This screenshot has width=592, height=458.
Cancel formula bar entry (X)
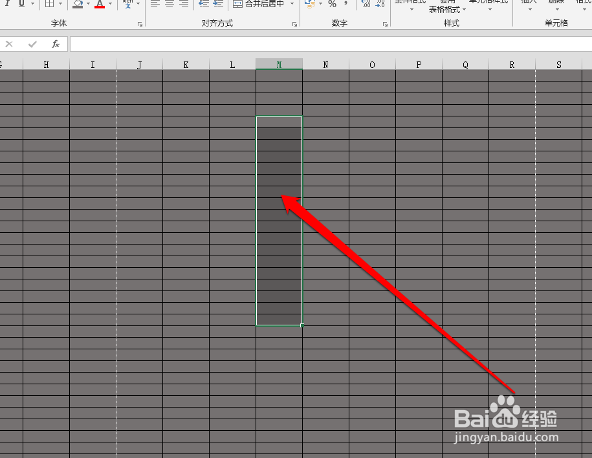(x=9, y=44)
